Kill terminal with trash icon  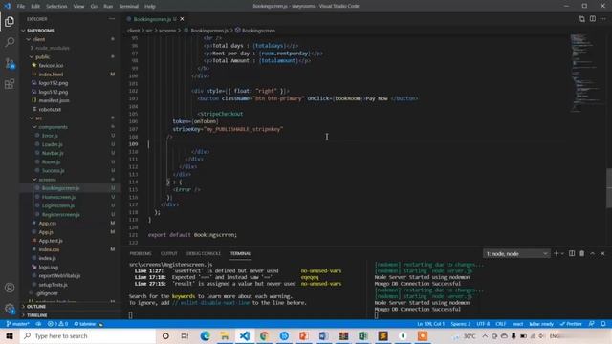582,253
